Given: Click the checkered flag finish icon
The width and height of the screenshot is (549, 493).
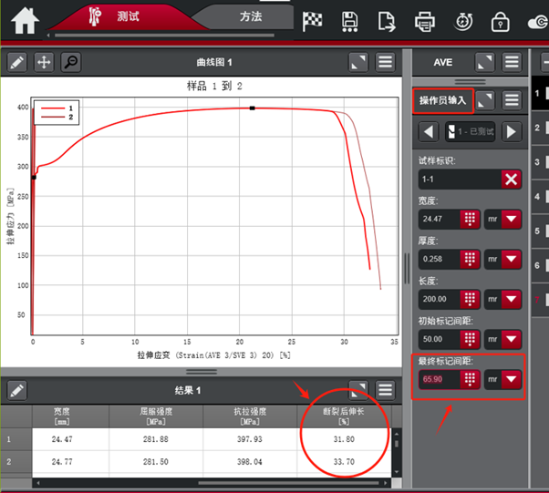Looking at the screenshot, I should point(313,20).
